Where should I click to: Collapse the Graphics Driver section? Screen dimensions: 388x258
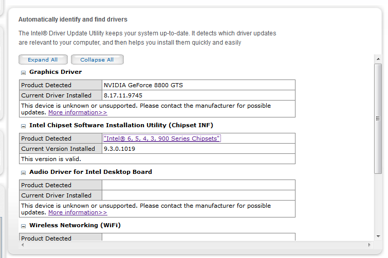click(x=23, y=73)
